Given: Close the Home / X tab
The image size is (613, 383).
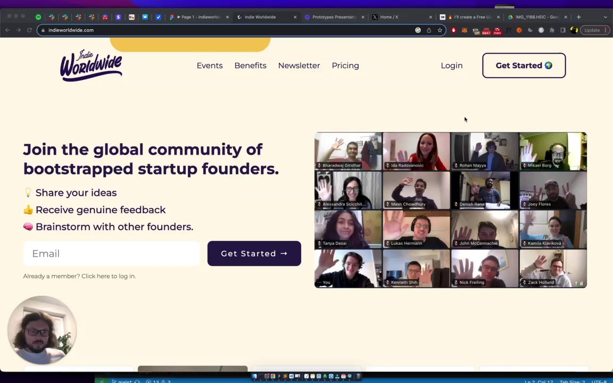Looking at the screenshot, I should [430, 17].
